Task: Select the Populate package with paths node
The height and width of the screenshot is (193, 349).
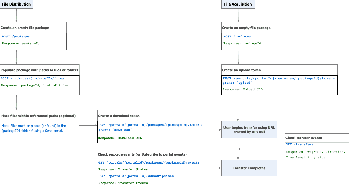Action: click(x=39, y=70)
